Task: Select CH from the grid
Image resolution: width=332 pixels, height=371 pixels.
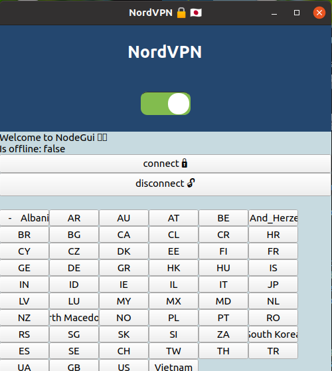Action: (124, 351)
